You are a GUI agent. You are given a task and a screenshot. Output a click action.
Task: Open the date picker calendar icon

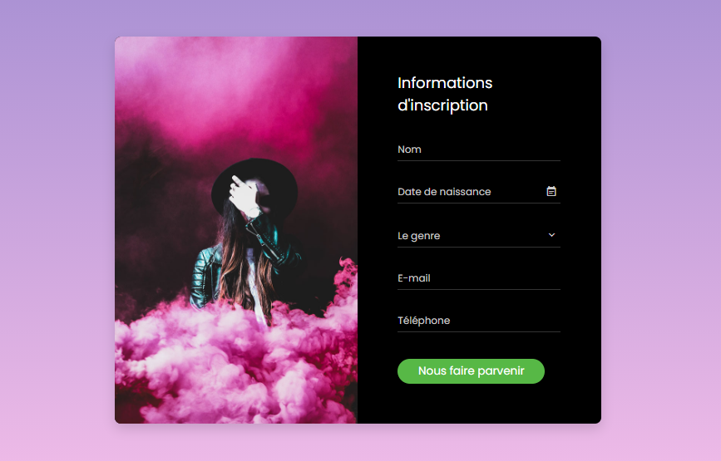551,191
